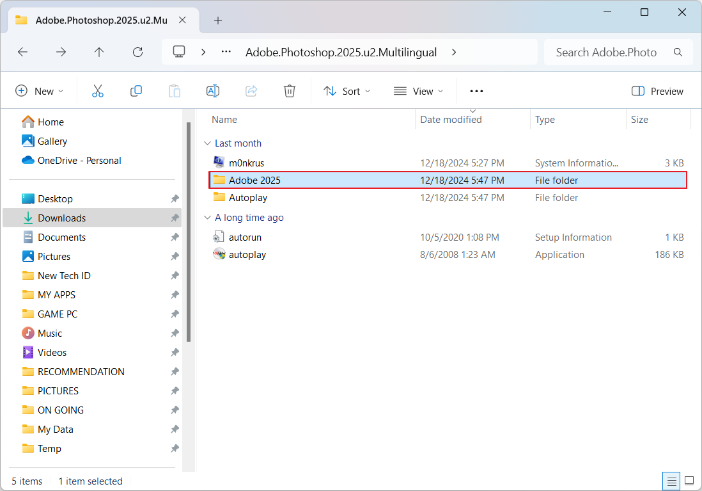
Task: Click the This PC monitor icon in address bar
Action: pos(179,52)
